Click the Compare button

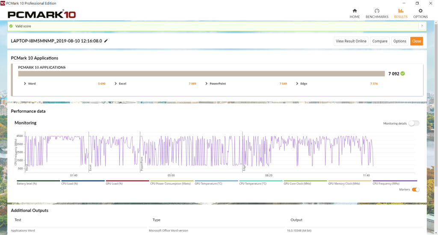point(380,41)
